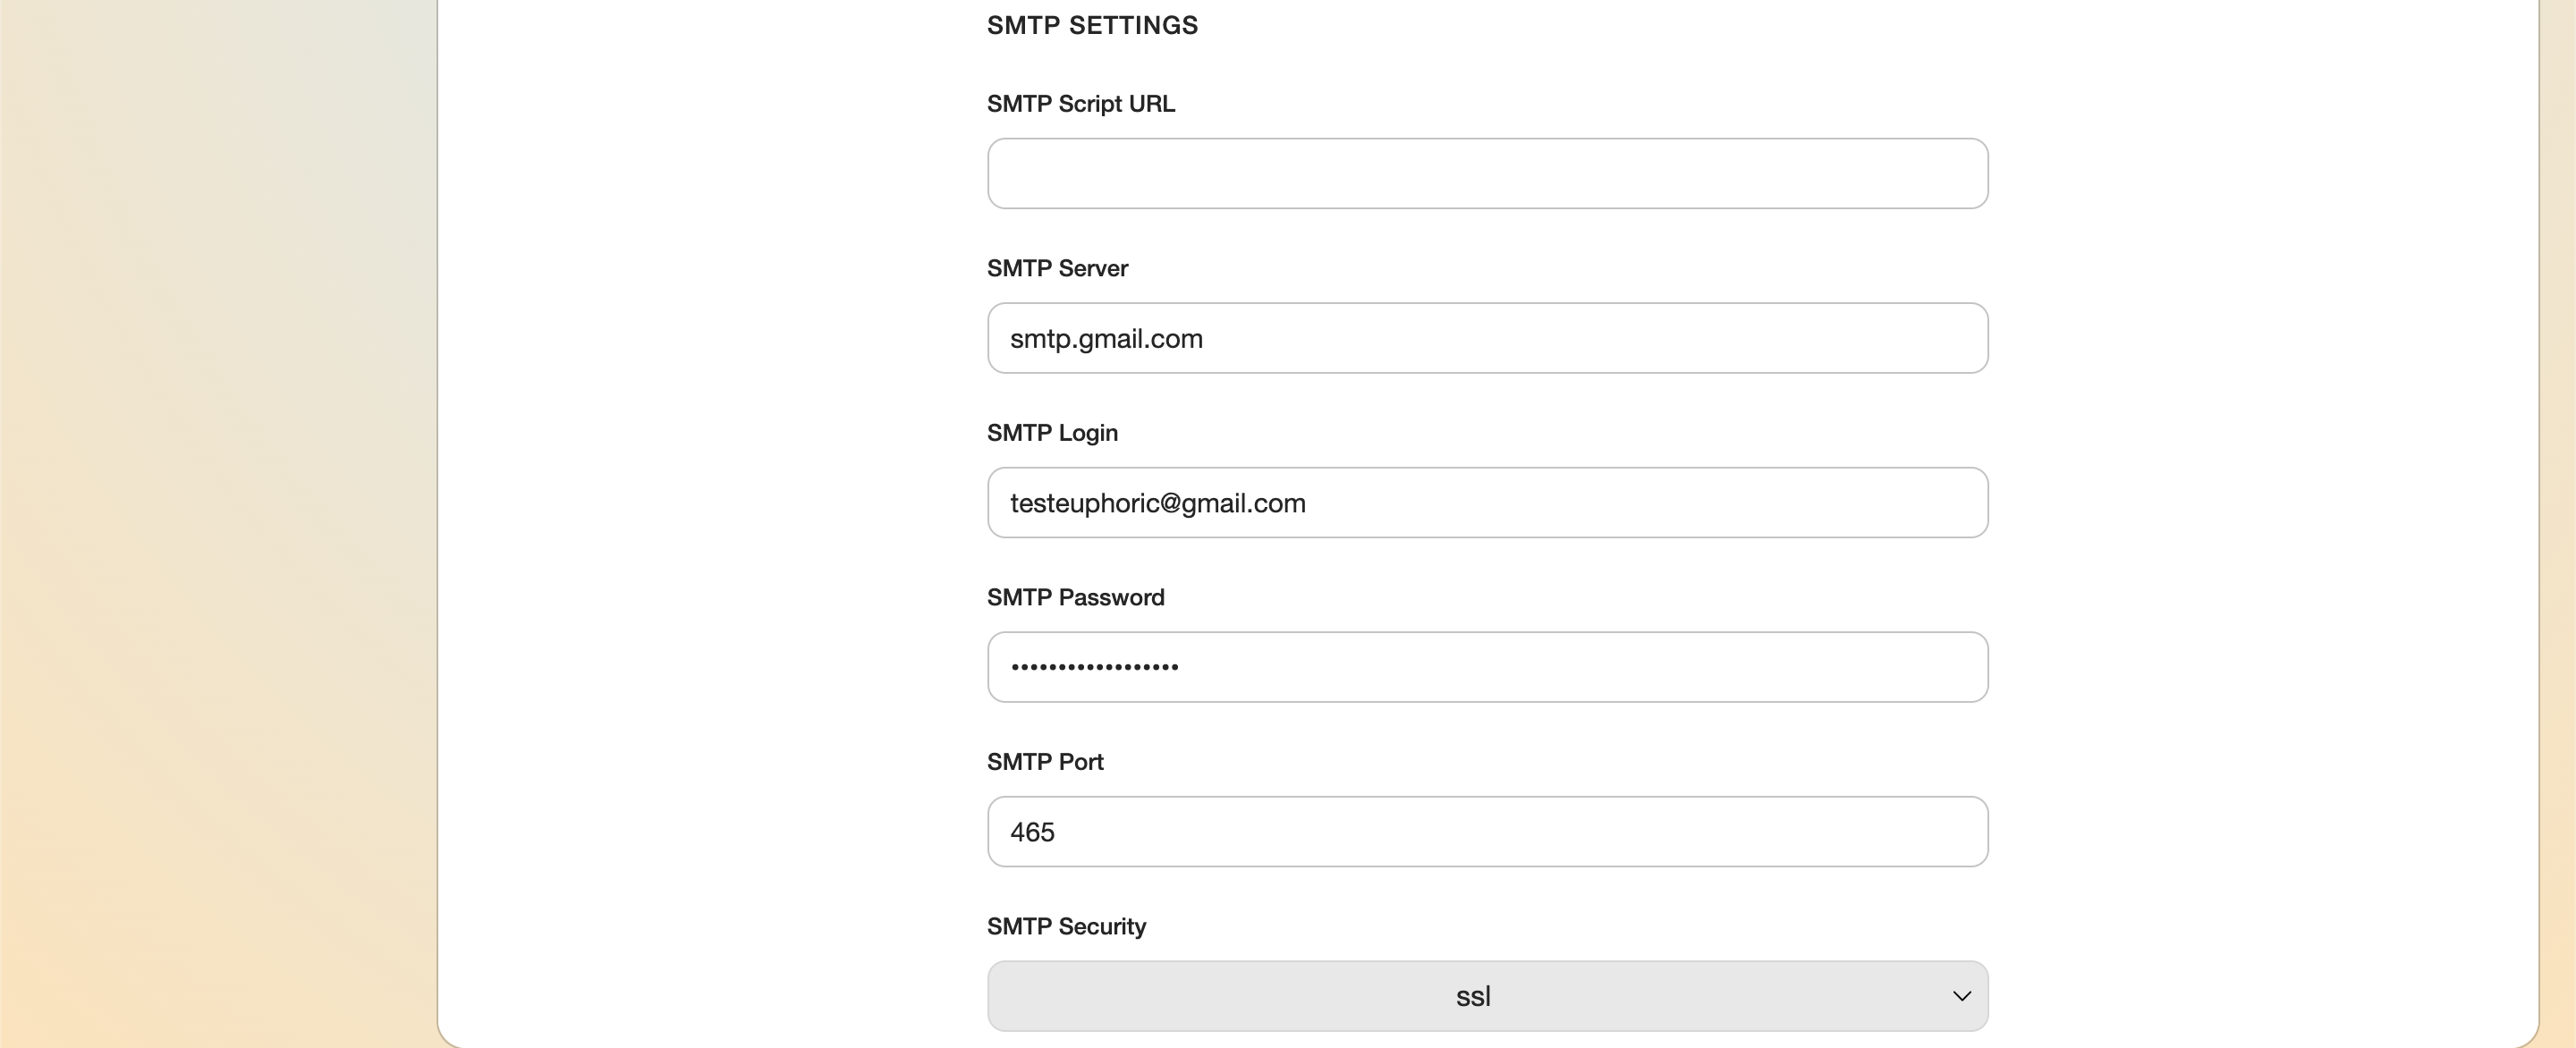Click the beige gradient background outside panel

click(200, 500)
